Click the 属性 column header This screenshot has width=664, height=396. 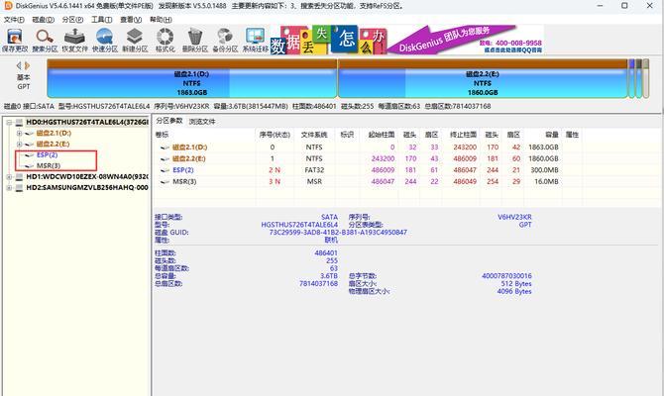pyautogui.click(x=572, y=135)
